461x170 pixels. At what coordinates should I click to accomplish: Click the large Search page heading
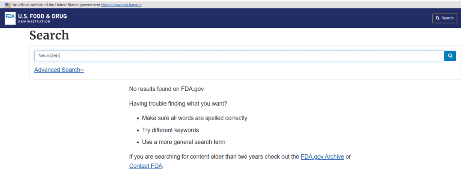coord(49,35)
